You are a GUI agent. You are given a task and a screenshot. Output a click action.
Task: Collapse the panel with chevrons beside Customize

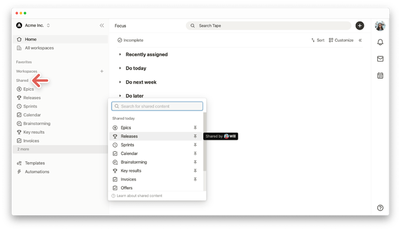360,41
